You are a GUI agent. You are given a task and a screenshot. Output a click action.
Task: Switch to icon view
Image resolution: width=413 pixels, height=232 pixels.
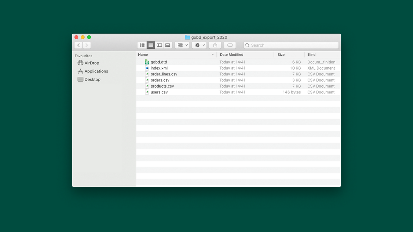click(142, 45)
